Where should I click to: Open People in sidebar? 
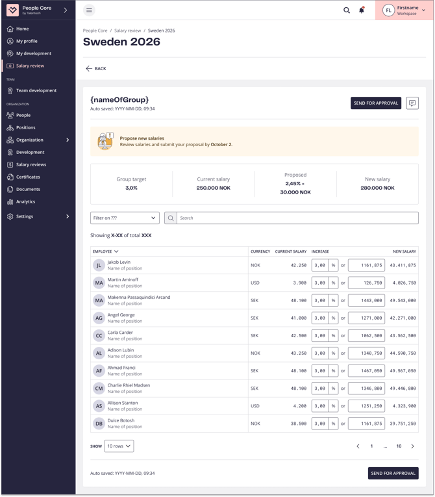tap(23, 116)
